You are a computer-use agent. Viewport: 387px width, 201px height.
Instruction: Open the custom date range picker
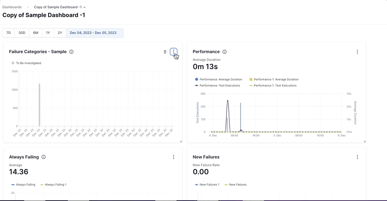pyautogui.click(x=93, y=33)
